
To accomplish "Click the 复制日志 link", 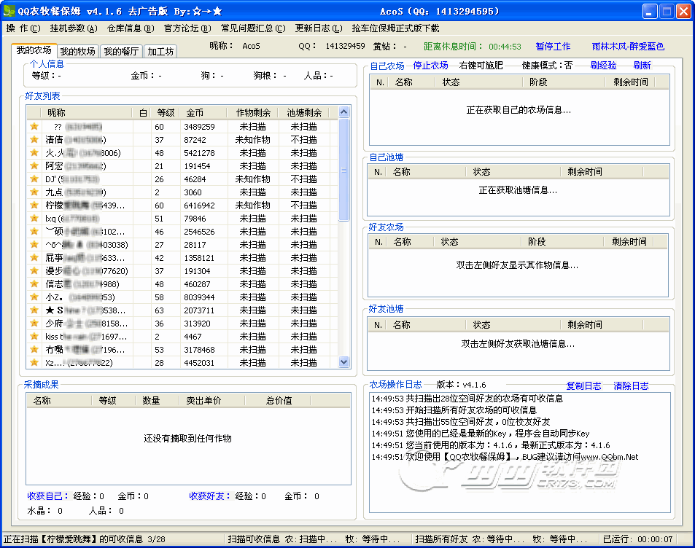I will tap(583, 386).
